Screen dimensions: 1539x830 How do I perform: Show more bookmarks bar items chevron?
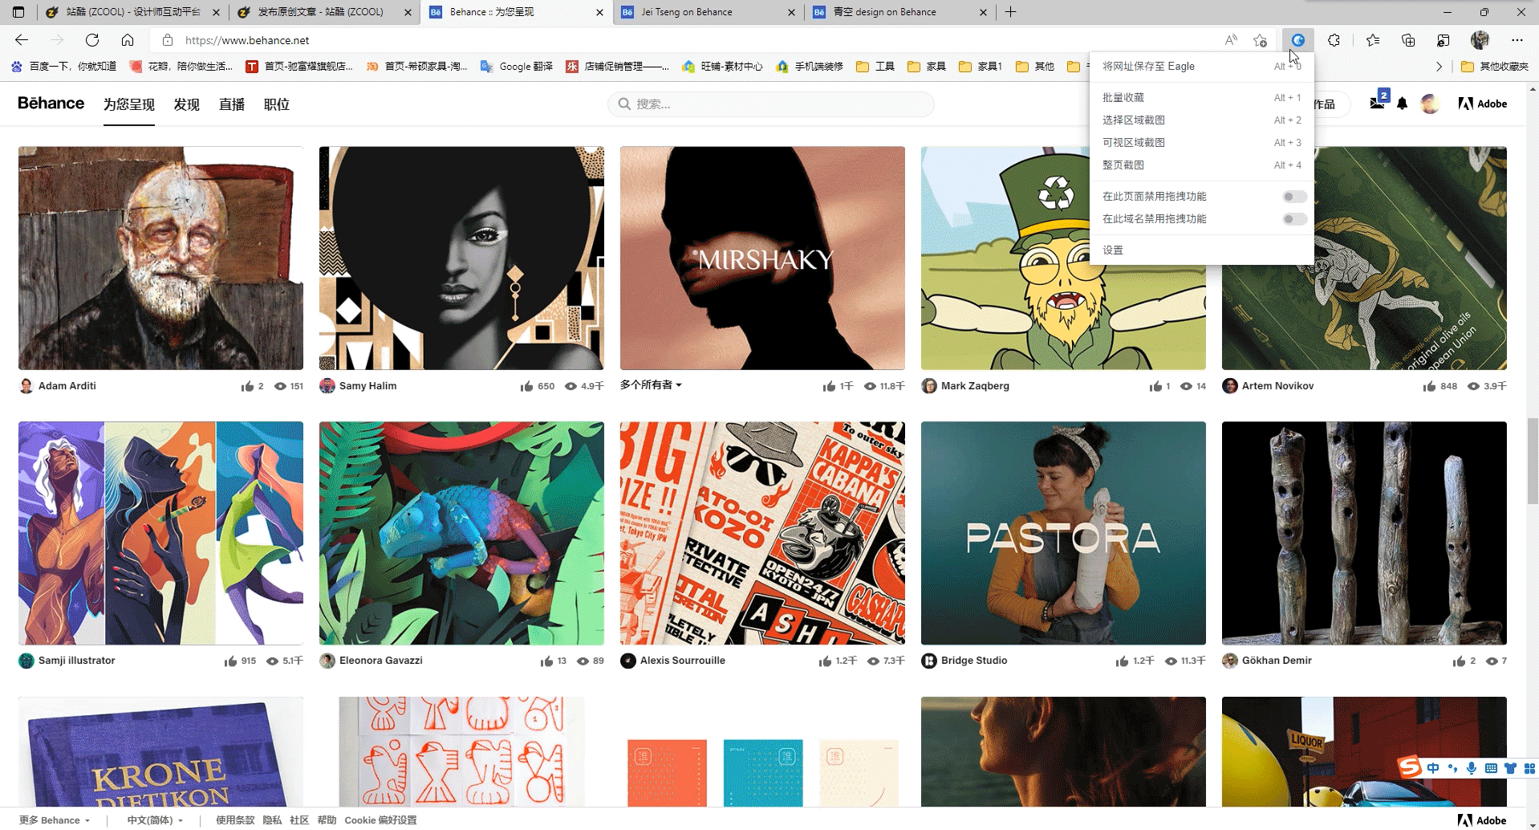tap(1439, 67)
